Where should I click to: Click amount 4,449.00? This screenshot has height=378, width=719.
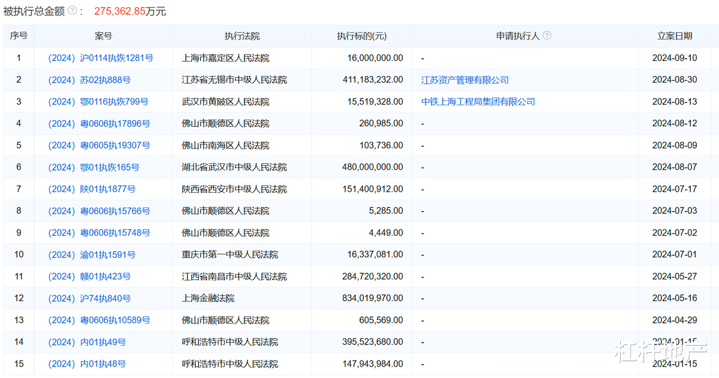[x=385, y=233]
